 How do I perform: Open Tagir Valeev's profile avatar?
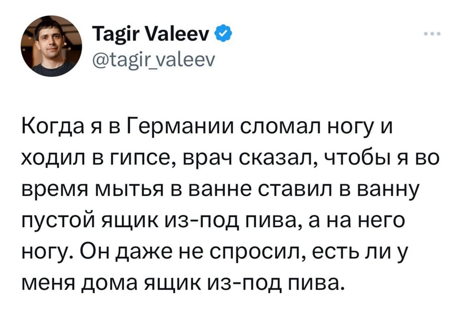(51, 46)
